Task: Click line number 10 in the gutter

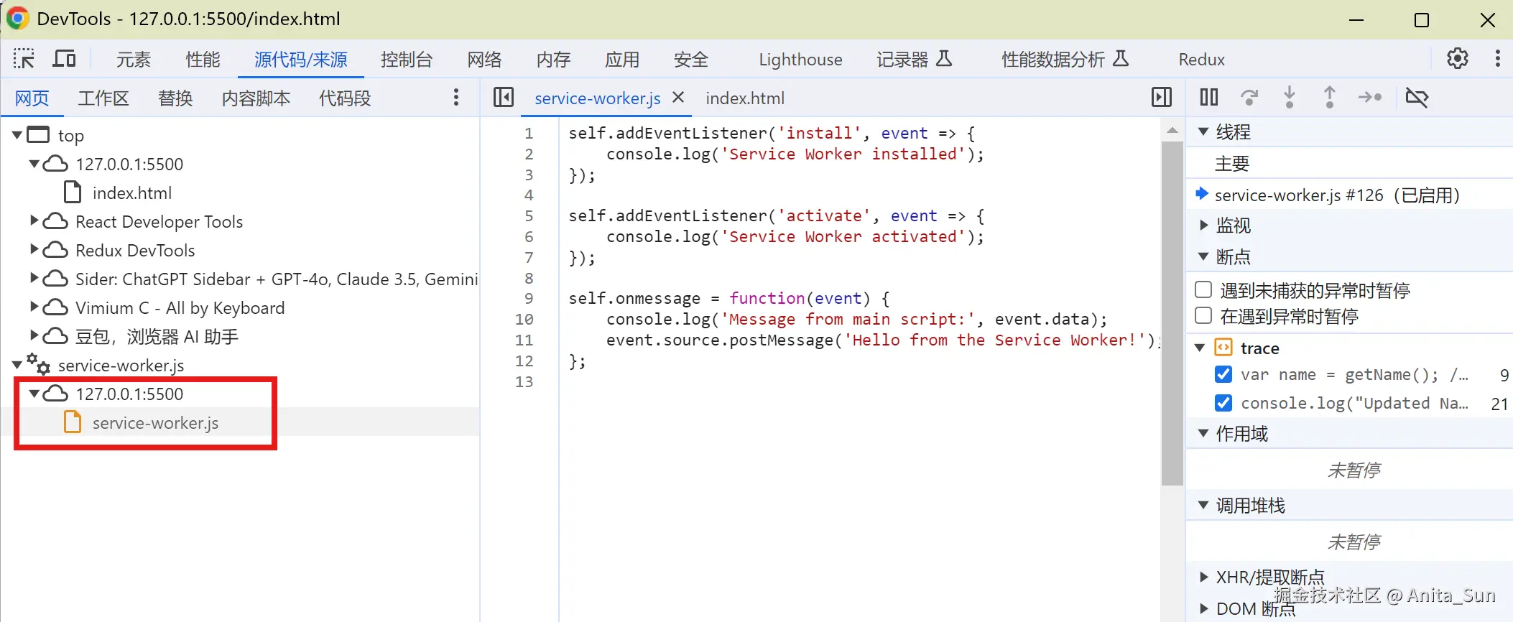Action: (524, 319)
